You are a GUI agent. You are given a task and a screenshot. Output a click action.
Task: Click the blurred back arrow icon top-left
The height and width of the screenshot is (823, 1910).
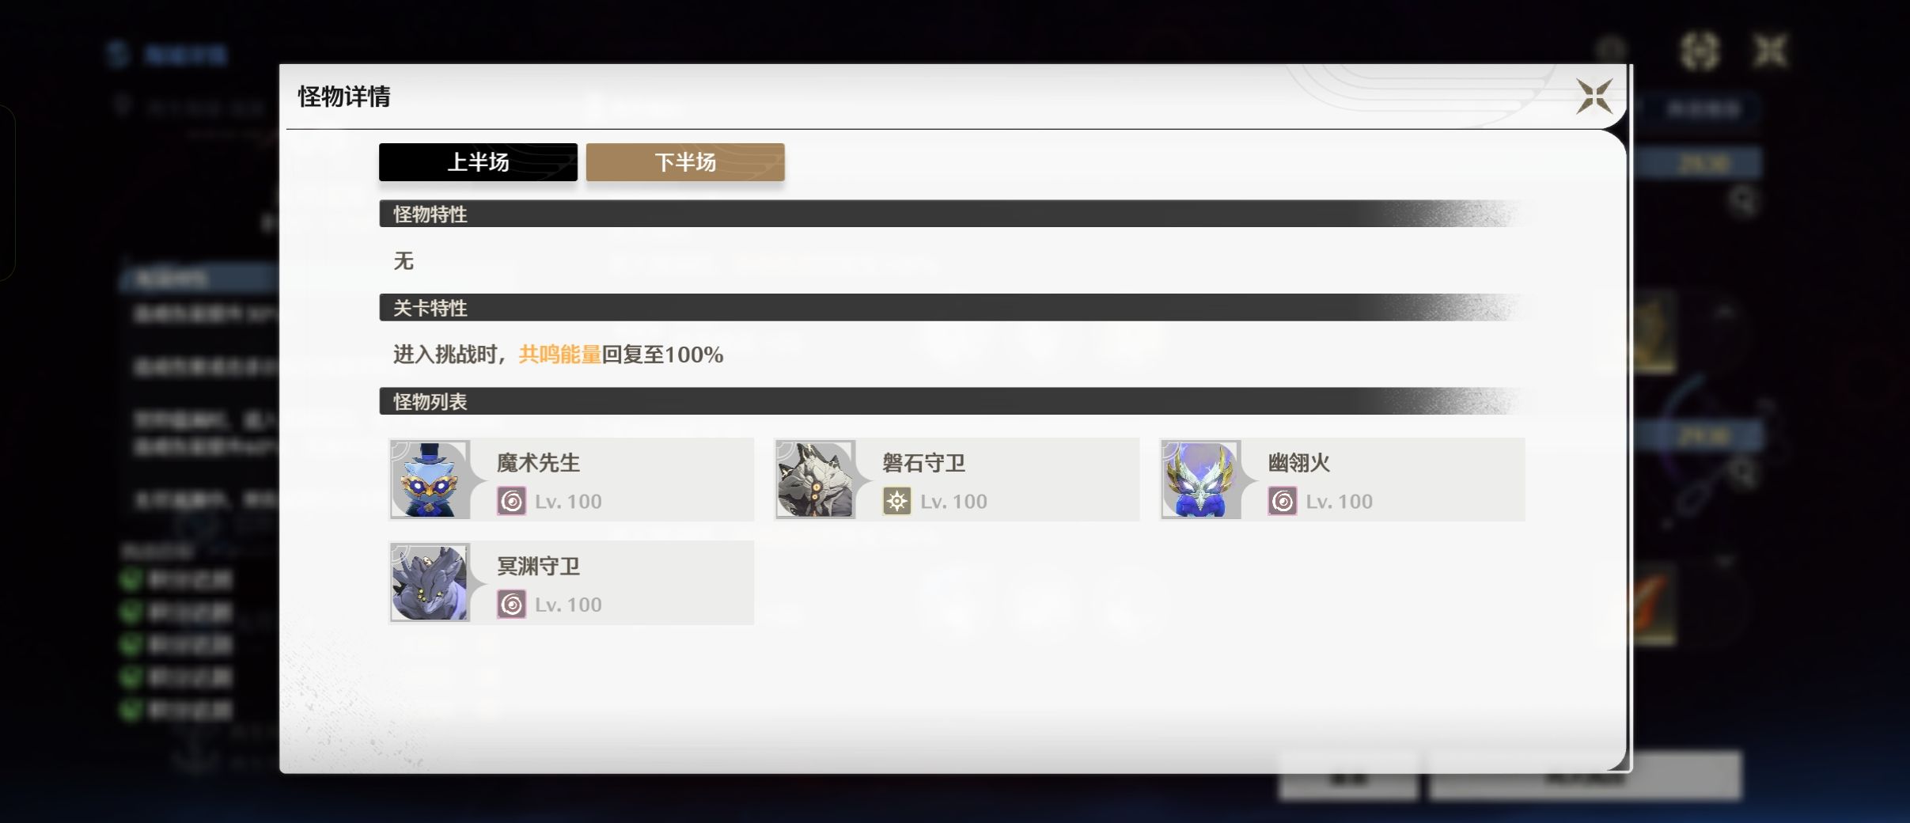[x=119, y=54]
